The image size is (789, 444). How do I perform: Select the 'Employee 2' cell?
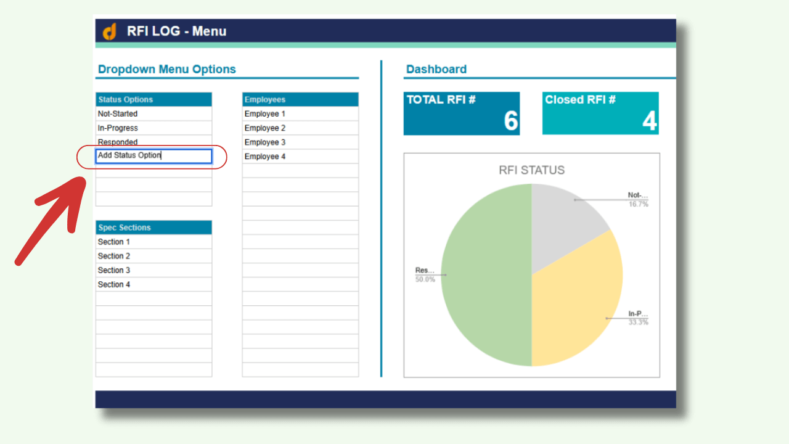click(300, 128)
